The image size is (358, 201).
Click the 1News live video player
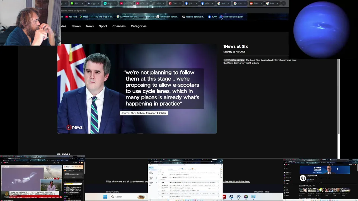(137, 89)
